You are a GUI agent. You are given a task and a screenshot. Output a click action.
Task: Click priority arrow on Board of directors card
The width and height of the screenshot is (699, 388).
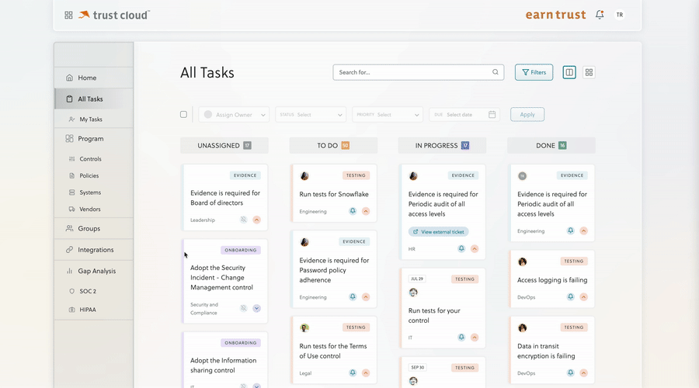[x=257, y=220]
